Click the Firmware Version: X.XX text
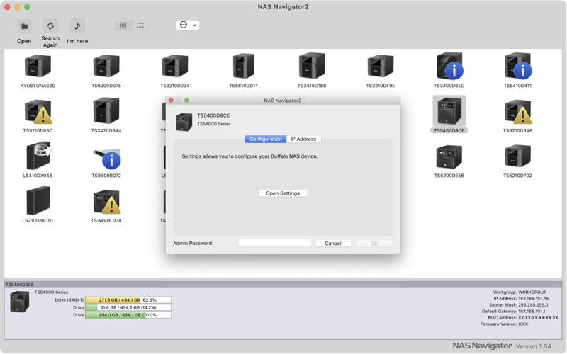The width and height of the screenshot is (567, 354). click(504, 324)
